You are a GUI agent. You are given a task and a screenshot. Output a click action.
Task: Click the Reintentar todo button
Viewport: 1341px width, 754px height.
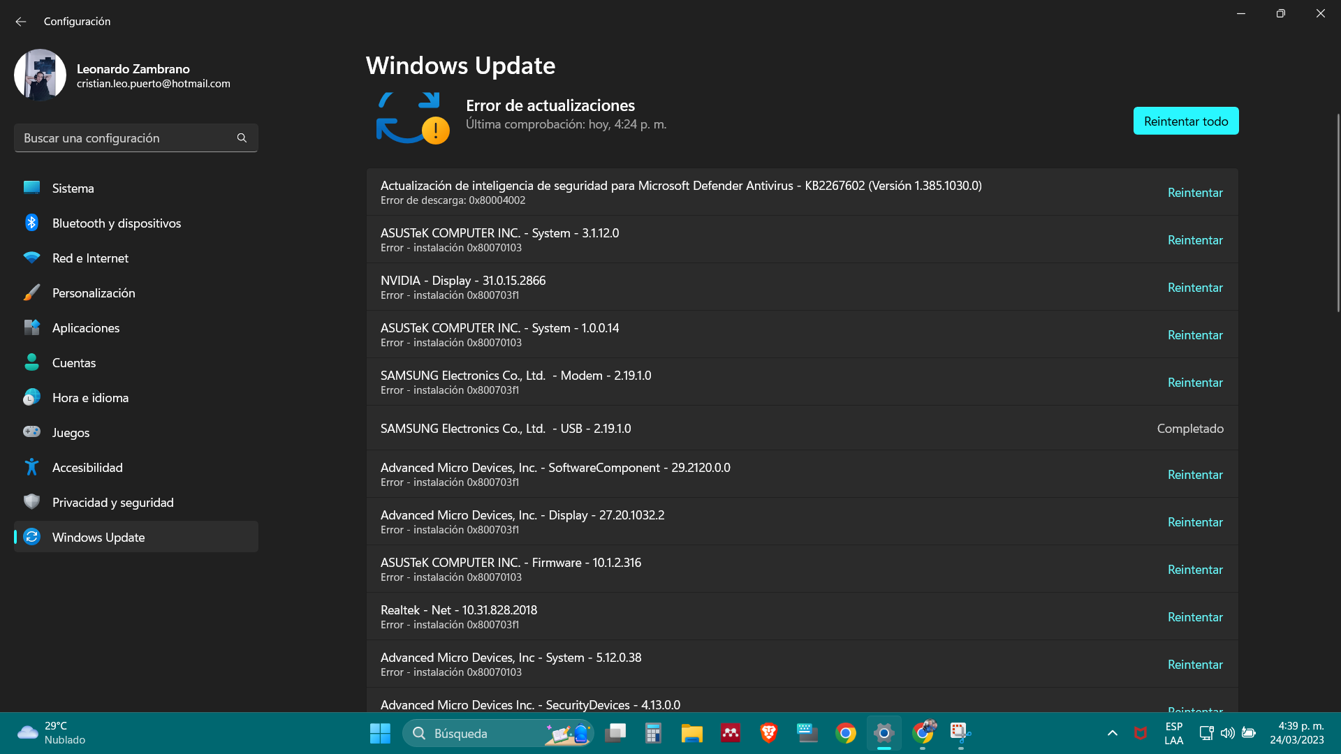pyautogui.click(x=1186, y=121)
